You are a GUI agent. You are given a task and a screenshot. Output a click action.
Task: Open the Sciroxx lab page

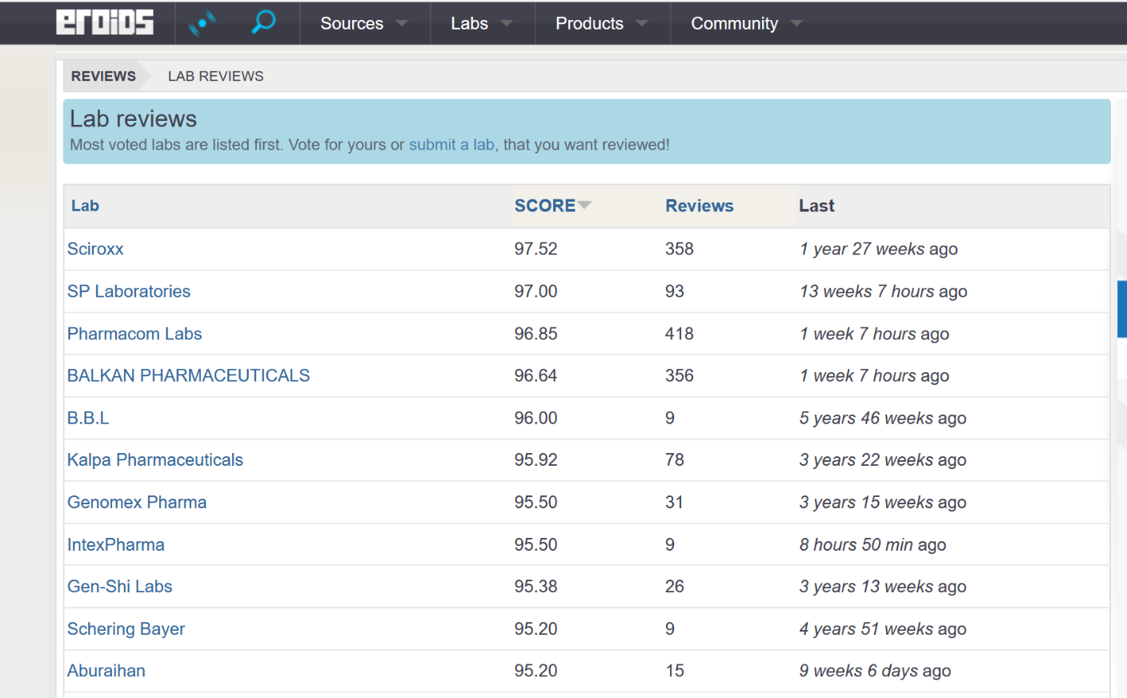(x=95, y=249)
